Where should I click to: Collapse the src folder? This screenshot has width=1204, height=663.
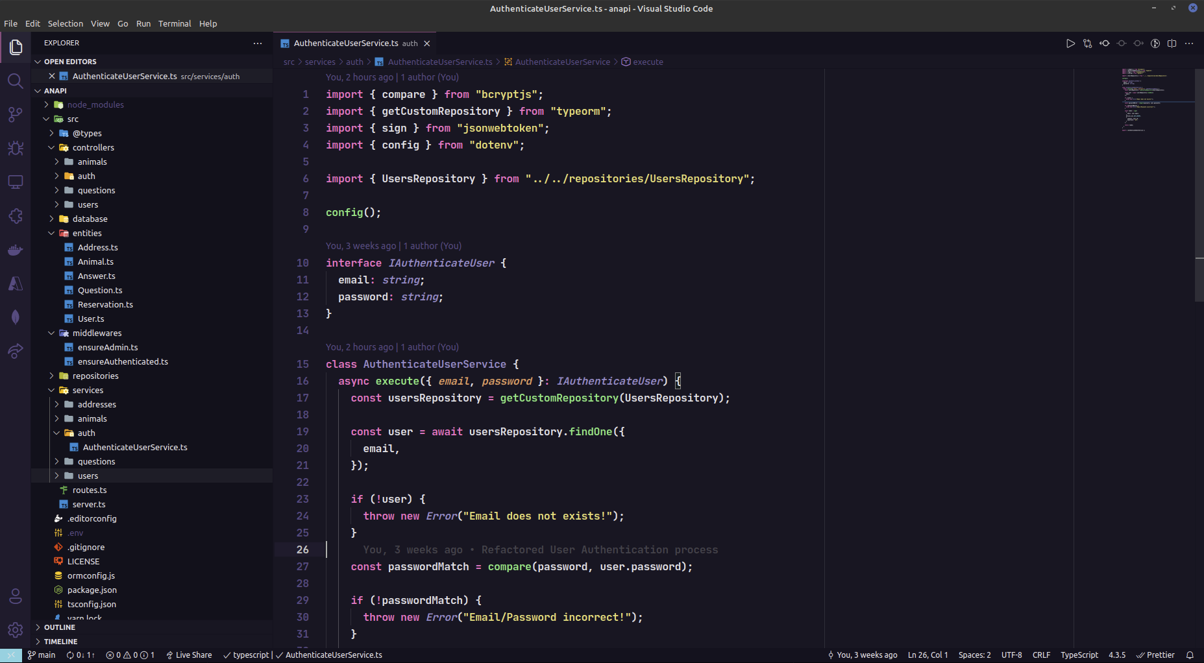pos(152,119)
